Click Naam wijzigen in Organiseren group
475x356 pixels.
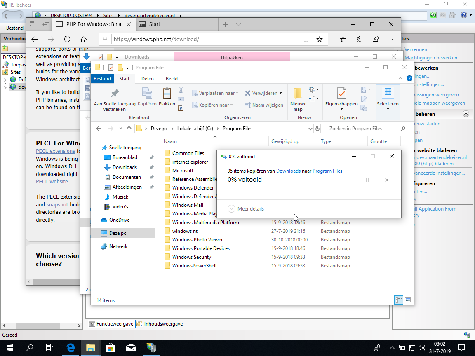[x=264, y=105]
